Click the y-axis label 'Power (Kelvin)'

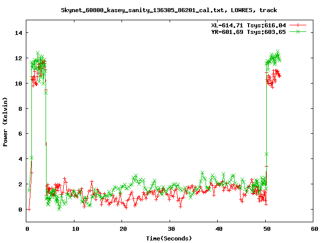coord(5,122)
